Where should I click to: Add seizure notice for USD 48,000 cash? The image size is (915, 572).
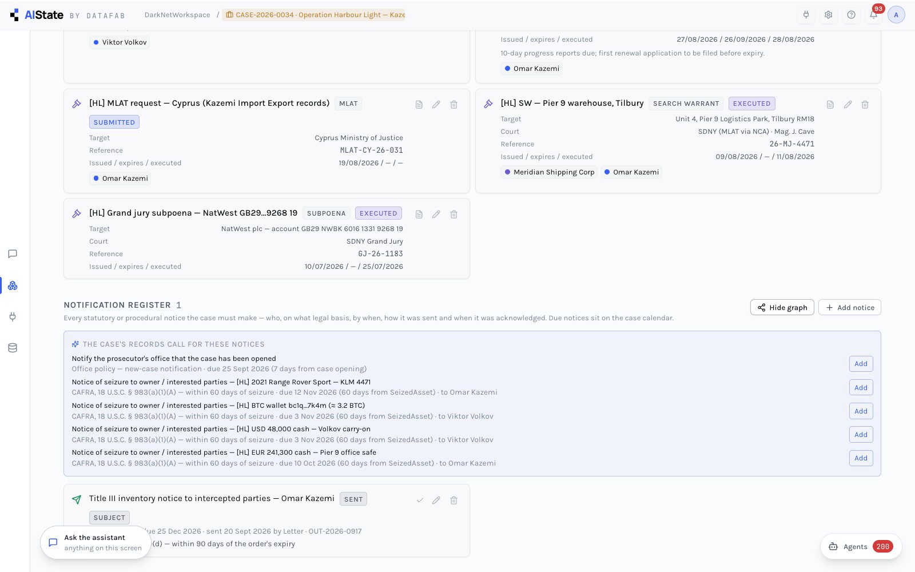[x=861, y=435]
